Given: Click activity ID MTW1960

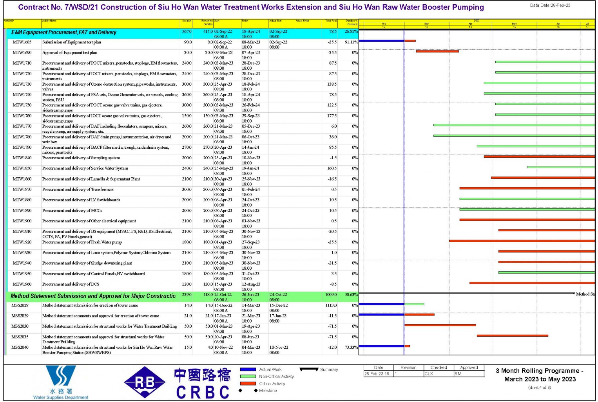Looking at the screenshot, I should (22, 285).
